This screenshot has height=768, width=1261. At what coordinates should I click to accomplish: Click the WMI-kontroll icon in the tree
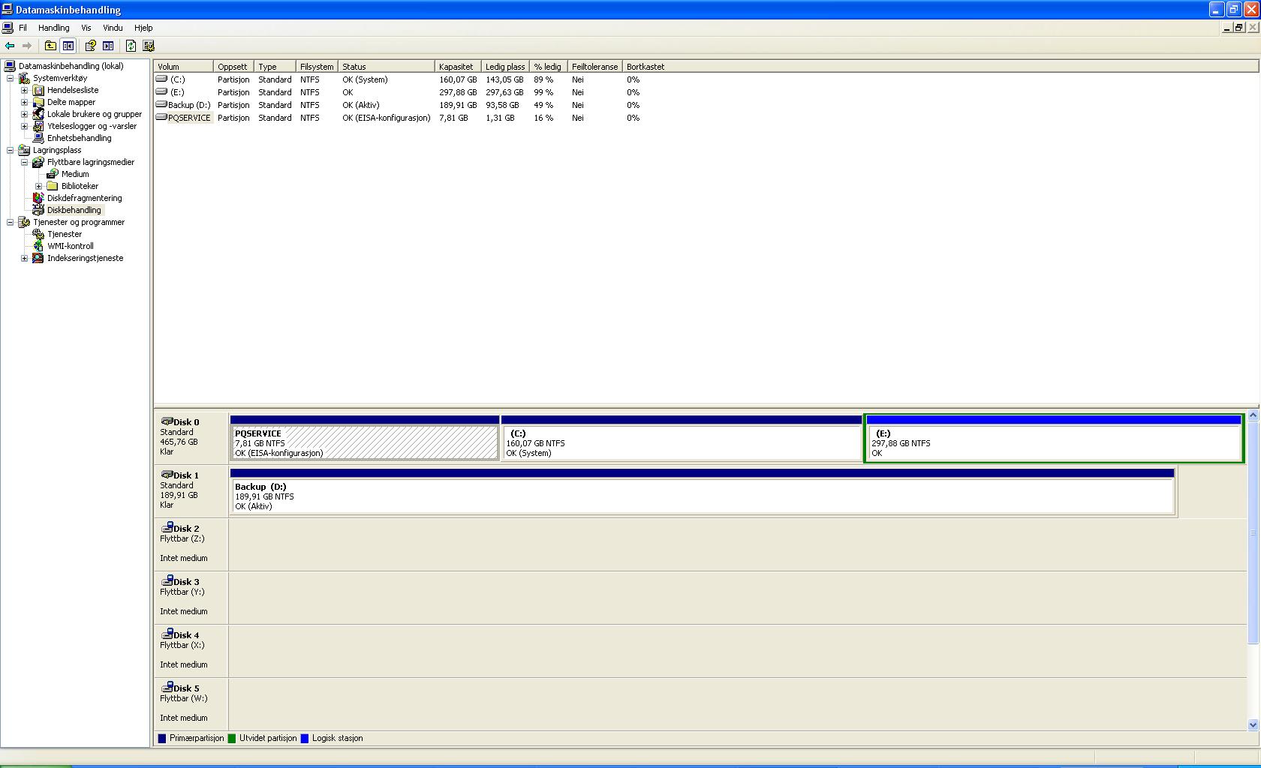[38, 246]
